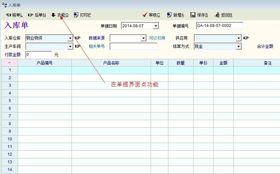Click the hand icon beside 供应商
280x174 pixels.
click(x=246, y=38)
